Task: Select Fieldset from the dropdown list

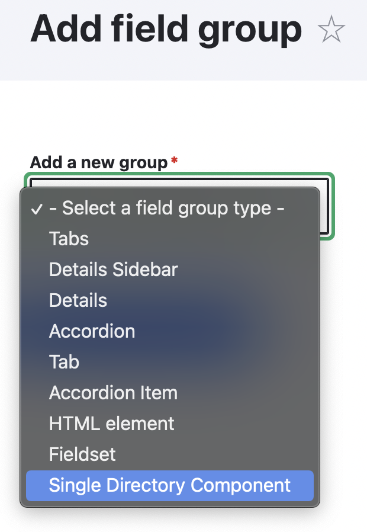Action: [170, 454]
